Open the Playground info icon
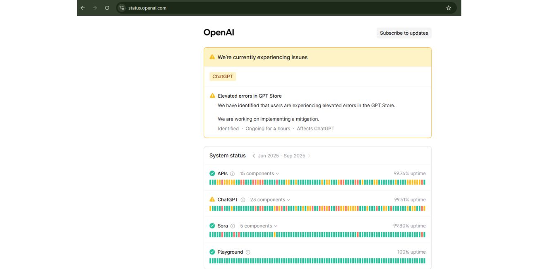The height and width of the screenshot is (269, 538). coord(248,252)
